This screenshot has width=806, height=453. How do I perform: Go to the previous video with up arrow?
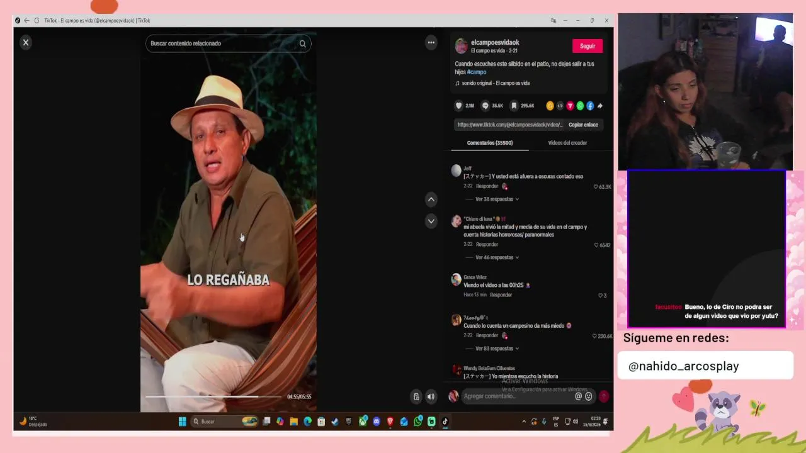pos(431,199)
